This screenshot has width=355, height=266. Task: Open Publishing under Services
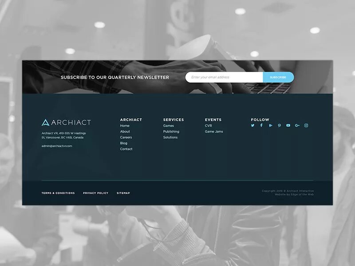coord(171,132)
